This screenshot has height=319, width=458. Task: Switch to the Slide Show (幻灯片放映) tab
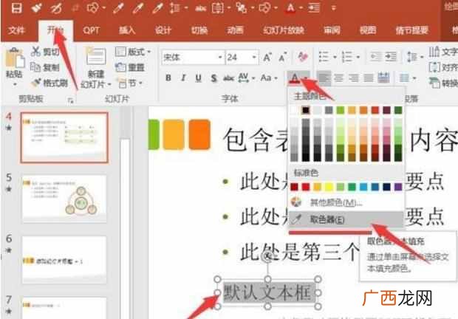click(x=284, y=30)
